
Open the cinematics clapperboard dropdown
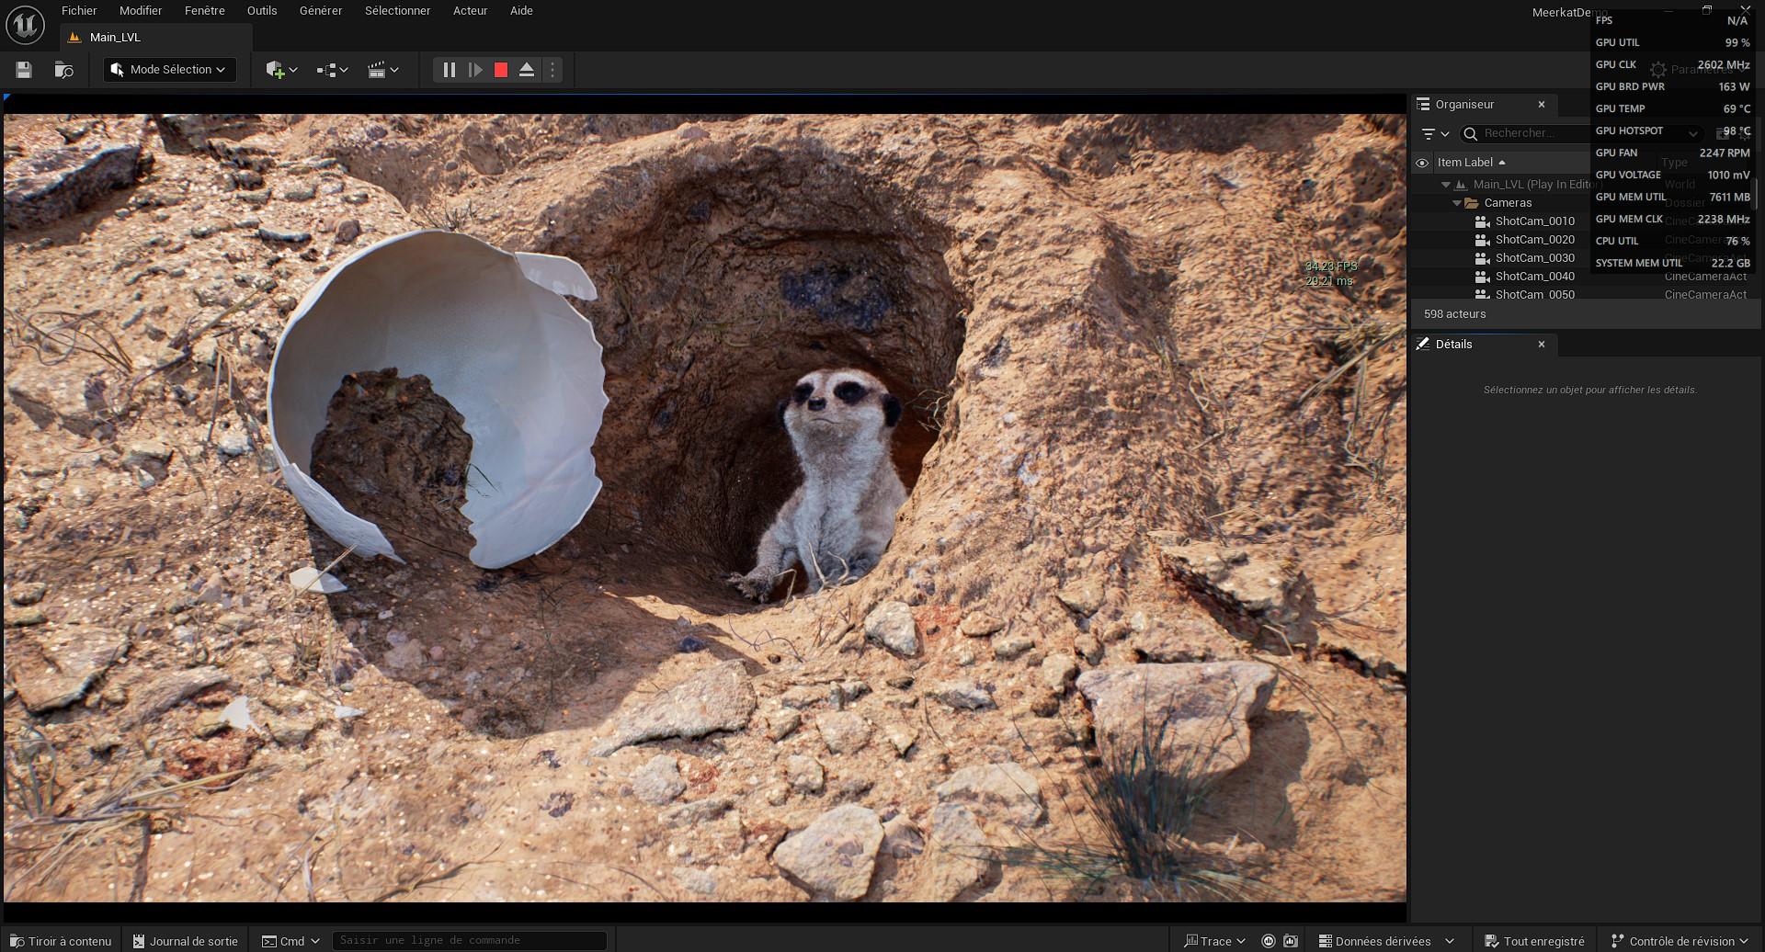click(382, 70)
